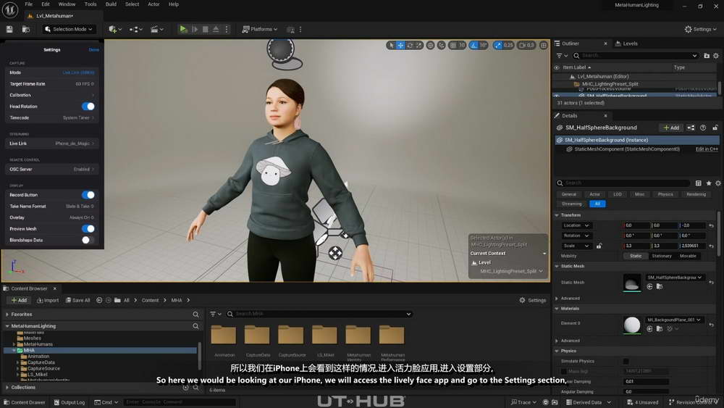Open Details panel settings gear
This screenshot has width=724, height=408.
pyautogui.click(x=718, y=183)
